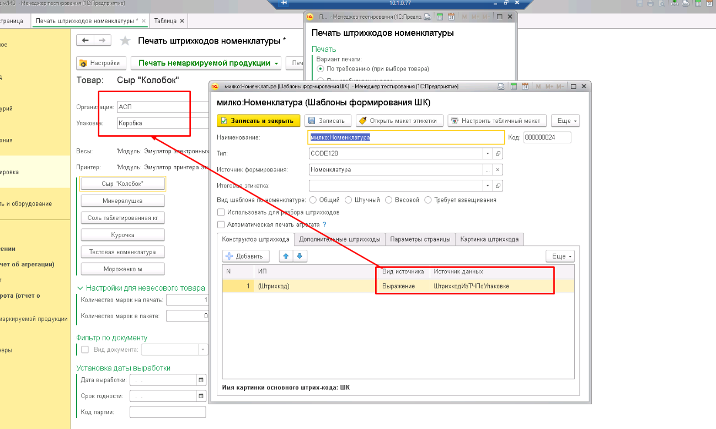This screenshot has height=429, width=716.
Task: Choose product 'Соль таблетированная кг'
Action: pos(122,218)
